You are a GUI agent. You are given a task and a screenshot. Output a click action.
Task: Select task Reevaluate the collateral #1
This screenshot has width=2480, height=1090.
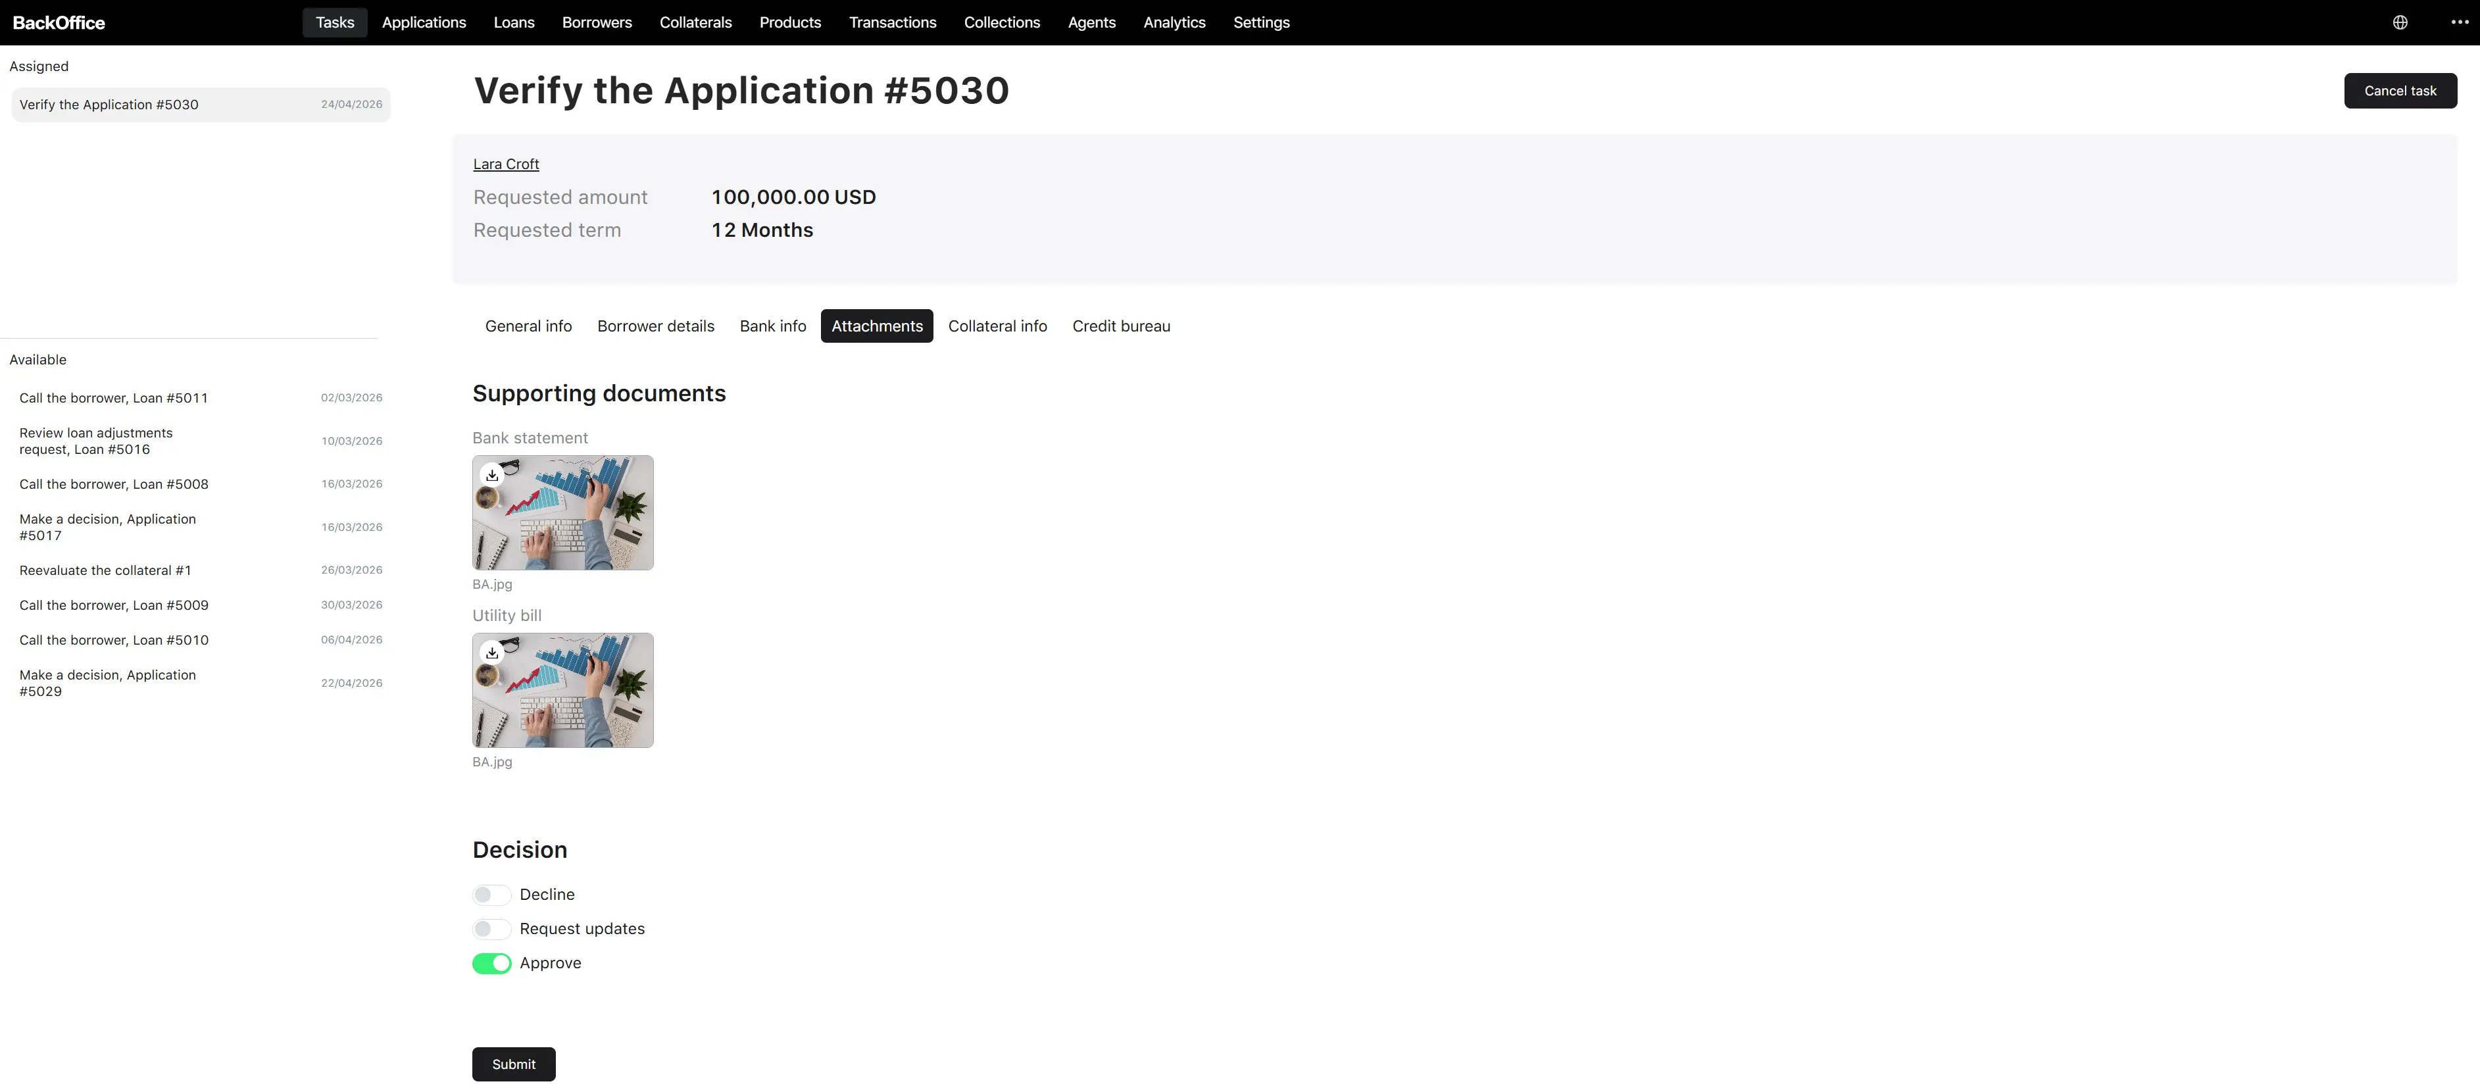[200, 570]
